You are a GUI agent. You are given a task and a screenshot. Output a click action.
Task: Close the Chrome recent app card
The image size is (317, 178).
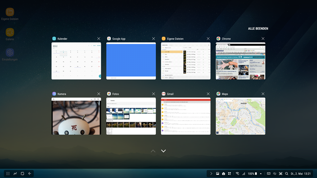coord(263,39)
